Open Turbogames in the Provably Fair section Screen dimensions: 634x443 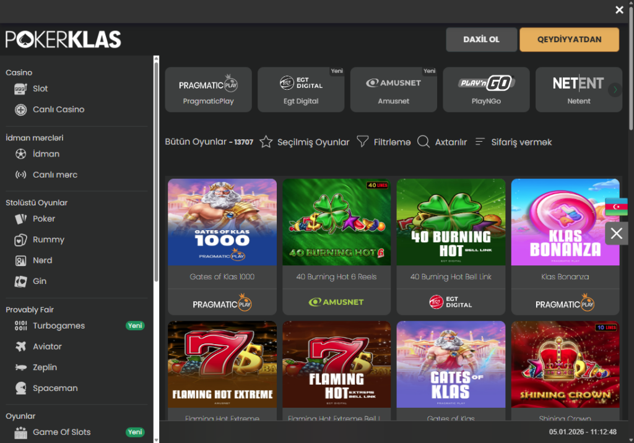(59, 325)
